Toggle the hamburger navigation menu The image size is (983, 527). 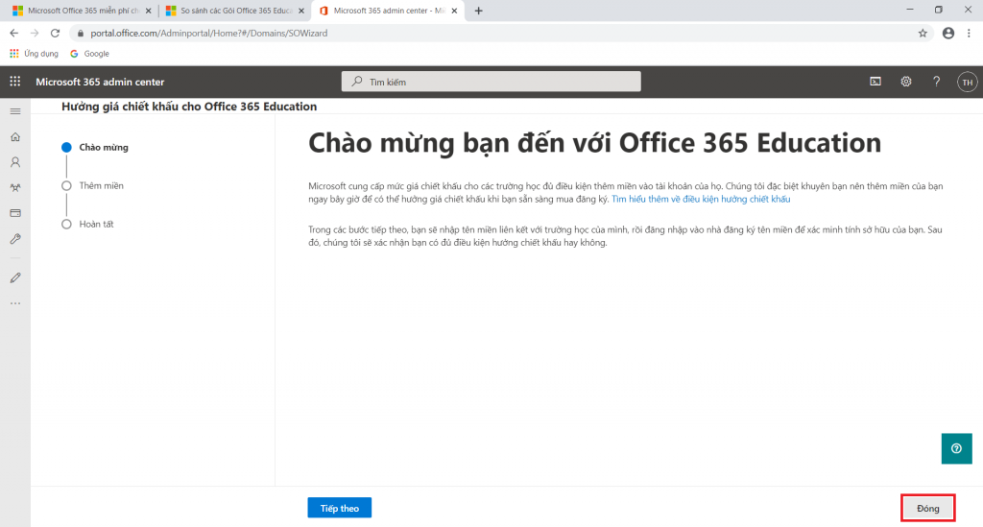click(15, 111)
